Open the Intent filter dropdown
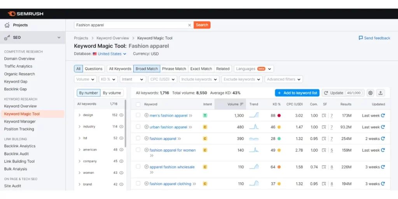This screenshot has width=398, height=199. coord(133,79)
